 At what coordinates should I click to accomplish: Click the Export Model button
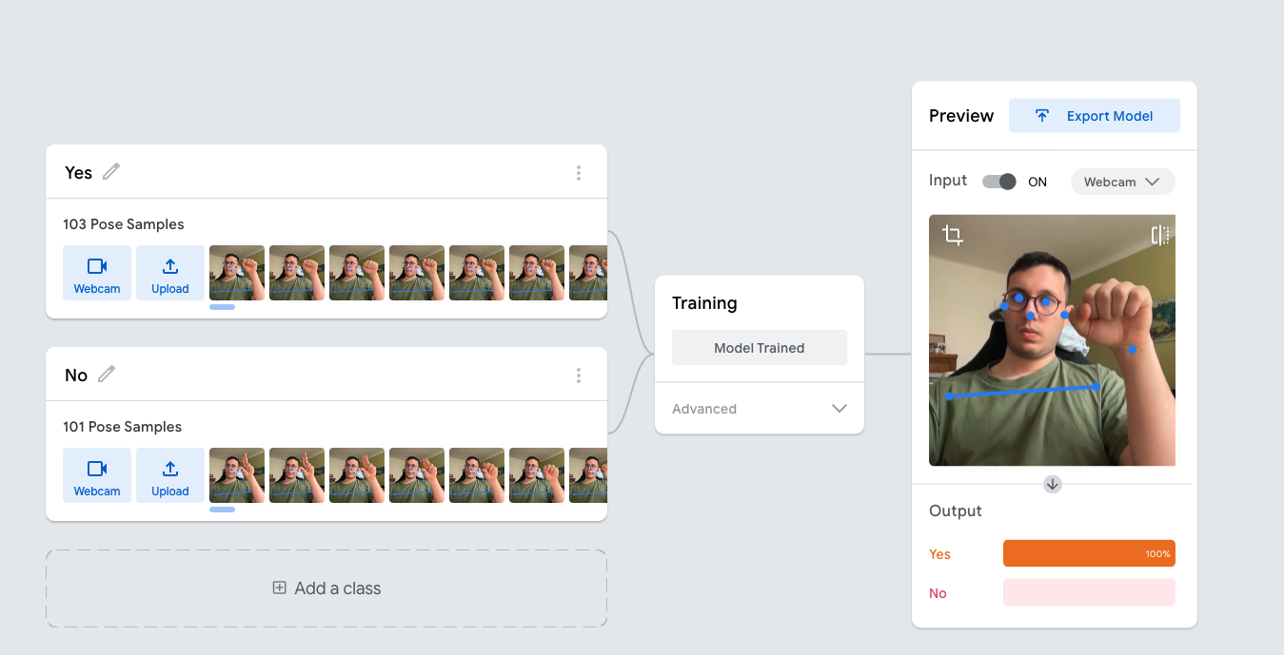pyautogui.click(x=1095, y=116)
